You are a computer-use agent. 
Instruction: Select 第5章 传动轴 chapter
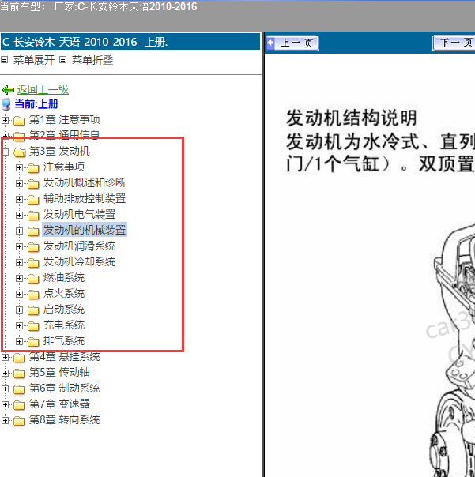pos(59,372)
